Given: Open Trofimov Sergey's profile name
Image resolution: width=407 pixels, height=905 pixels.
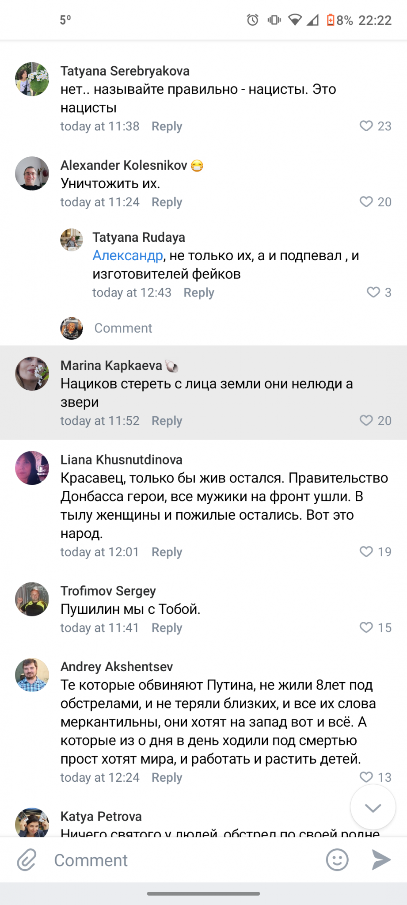Looking at the screenshot, I should [108, 591].
